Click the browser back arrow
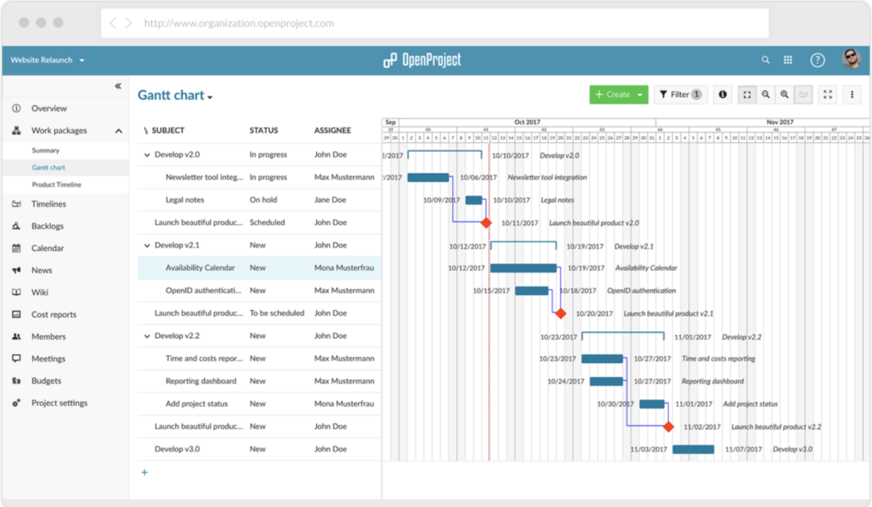872x507 pixels. (x=113, y=23)
